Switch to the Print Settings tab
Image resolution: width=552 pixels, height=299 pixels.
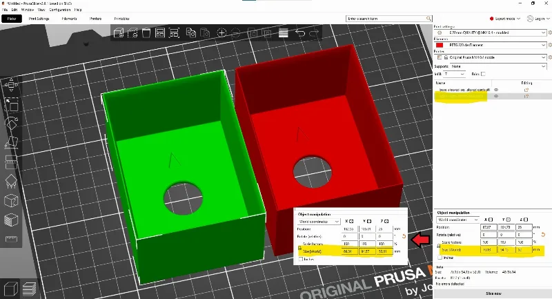[x=39, y=19]
